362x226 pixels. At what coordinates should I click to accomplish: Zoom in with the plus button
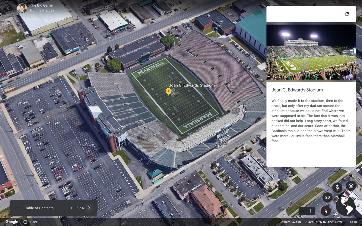pos(311,211)
